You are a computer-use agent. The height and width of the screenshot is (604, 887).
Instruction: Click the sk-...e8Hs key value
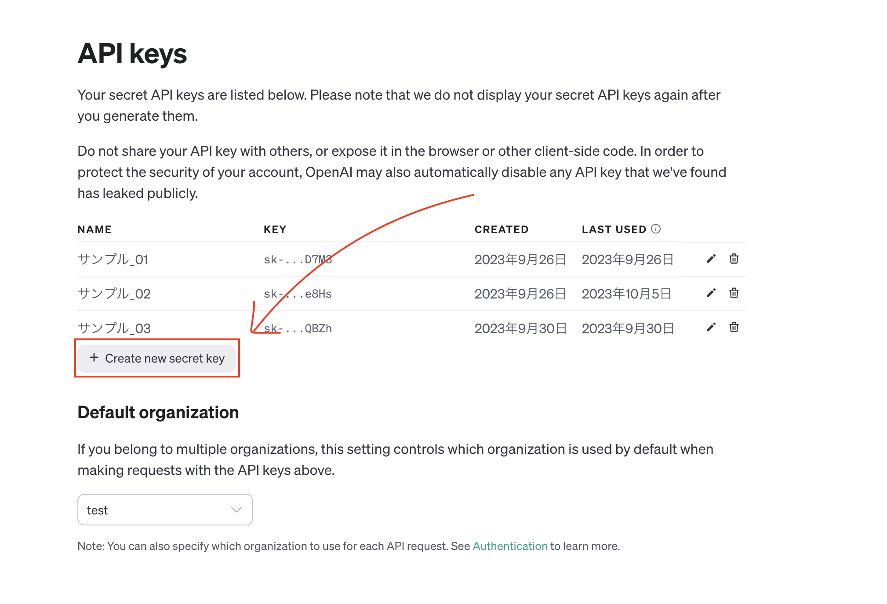(x=298, y=294)
